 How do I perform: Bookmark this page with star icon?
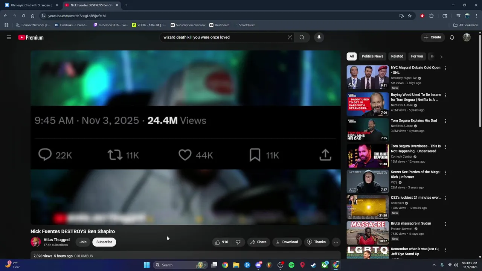410,16
